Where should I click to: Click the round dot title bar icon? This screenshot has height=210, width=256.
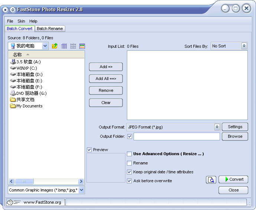[5, 10]
